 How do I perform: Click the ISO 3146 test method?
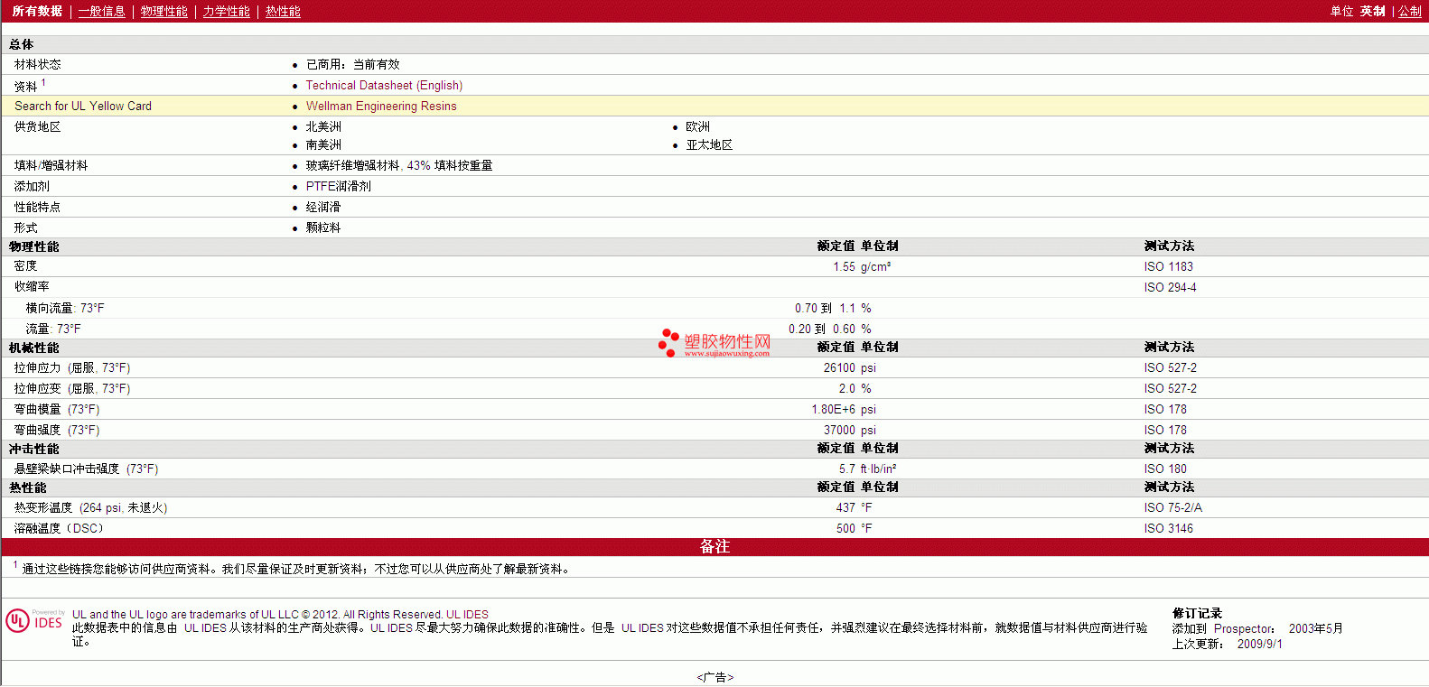click(x=1168, y=528)
